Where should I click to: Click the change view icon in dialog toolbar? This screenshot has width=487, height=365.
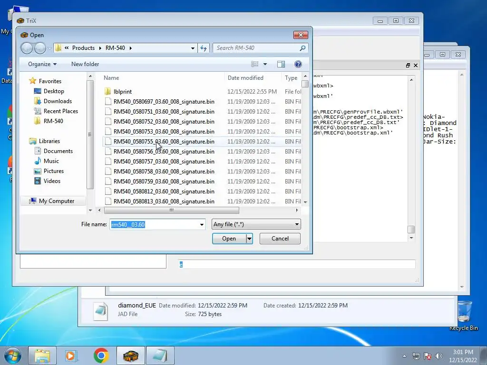255,64
